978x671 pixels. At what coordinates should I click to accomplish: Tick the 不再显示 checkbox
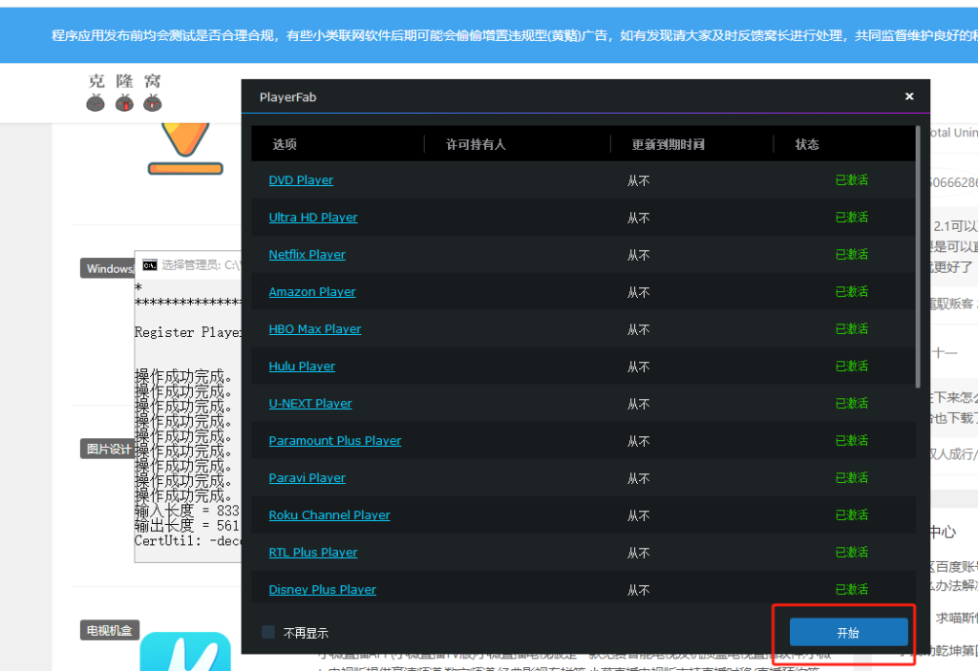click(x=268, y=632)
